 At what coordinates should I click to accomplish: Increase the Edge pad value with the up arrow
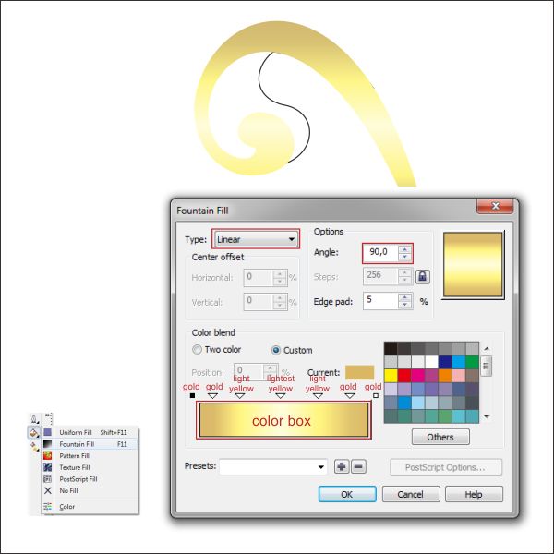coord(404,296)
